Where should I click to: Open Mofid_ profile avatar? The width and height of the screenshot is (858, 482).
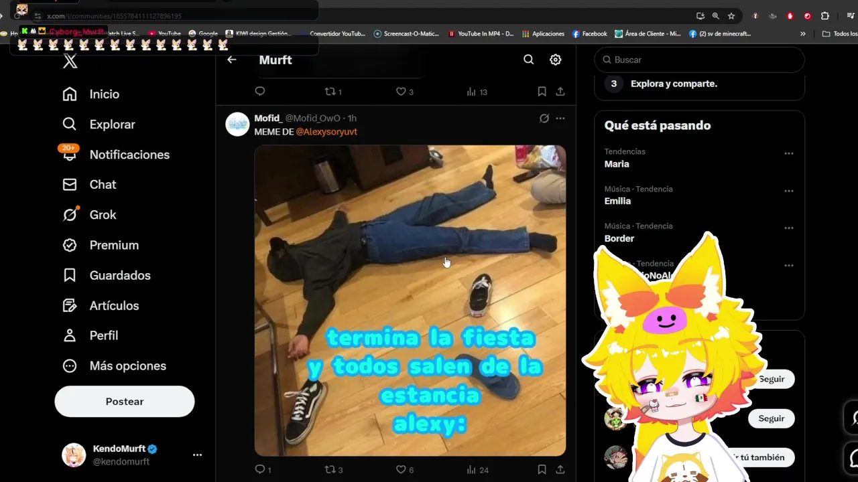[x=237, y=125]
